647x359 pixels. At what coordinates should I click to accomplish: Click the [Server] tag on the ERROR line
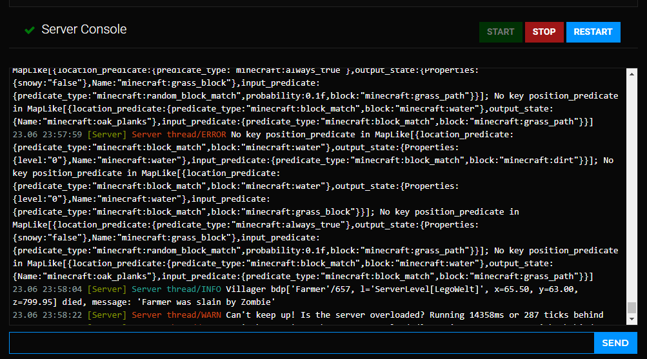[107, 135]
